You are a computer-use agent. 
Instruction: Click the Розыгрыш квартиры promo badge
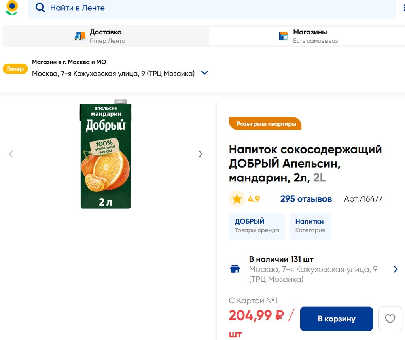click(x=265, y=124)
